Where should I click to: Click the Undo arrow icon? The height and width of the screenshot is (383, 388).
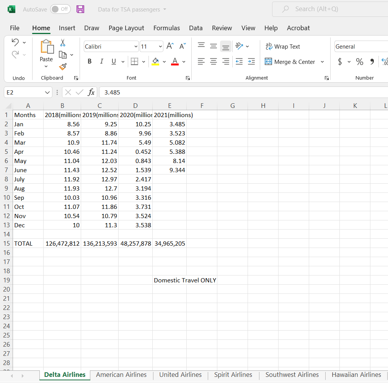15,42
